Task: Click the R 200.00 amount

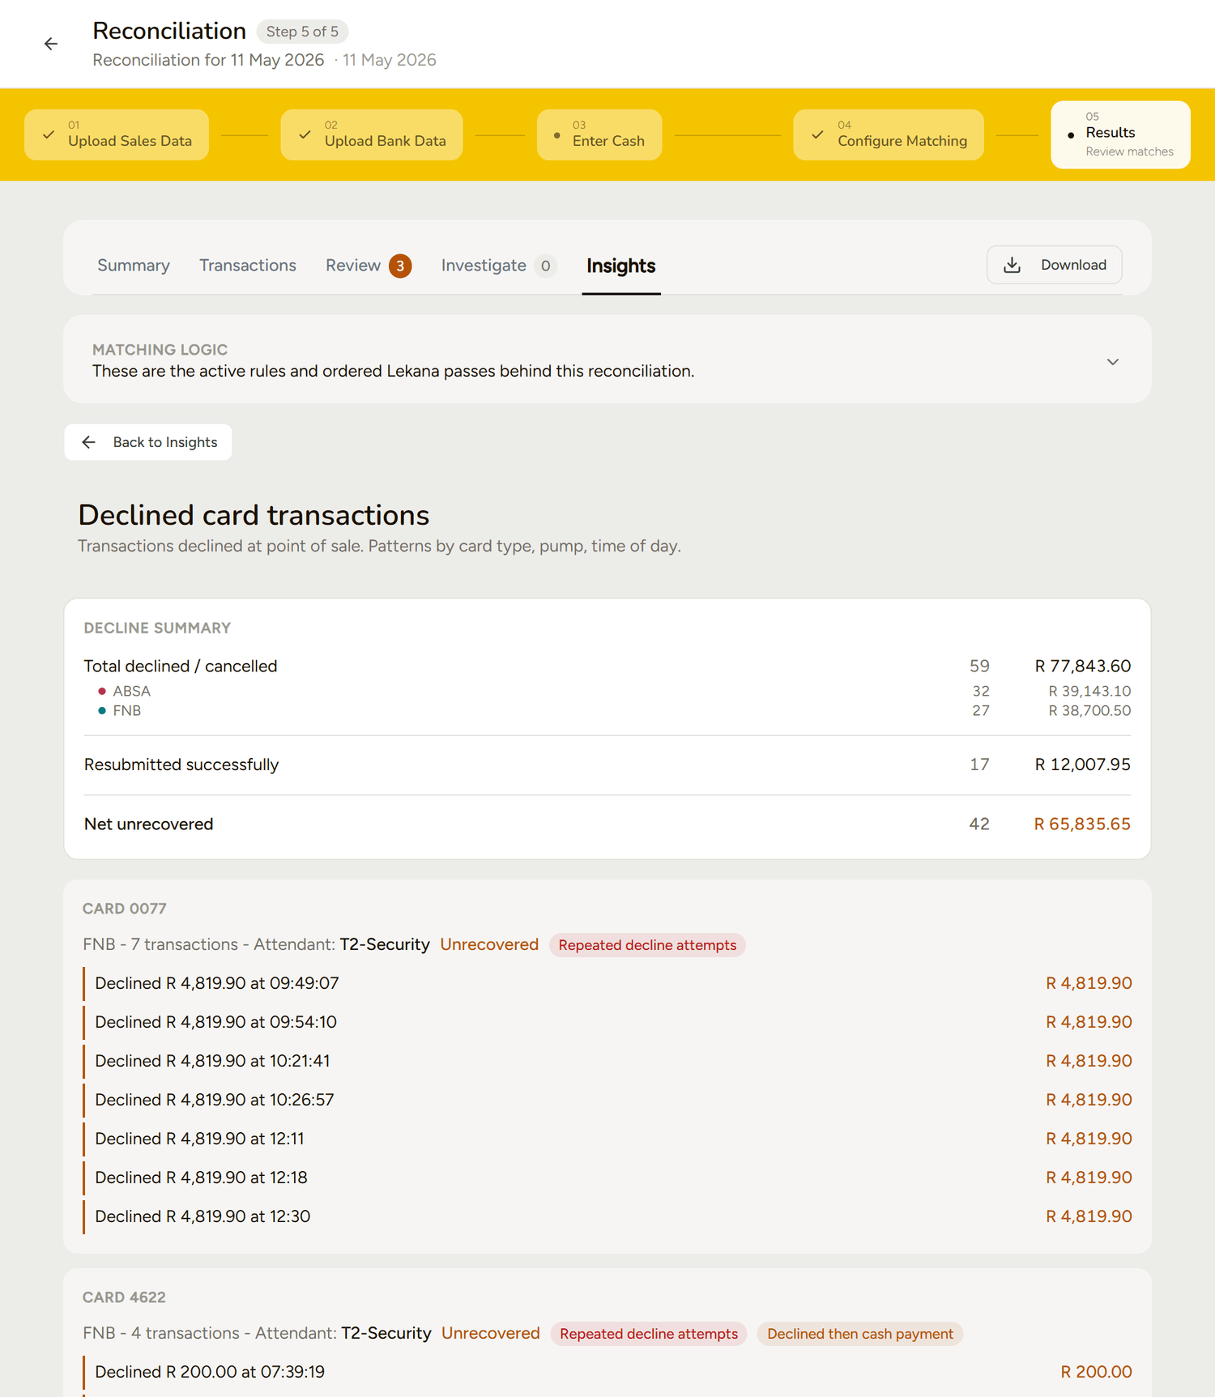Action: tap(1096, 1372)
